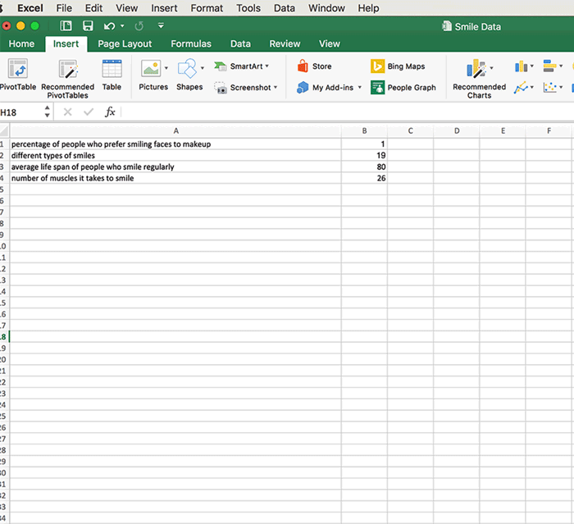Click the Name Box showing H18
Screen dimensions: 574x524
pyautogui.click(x=20, y=112)
